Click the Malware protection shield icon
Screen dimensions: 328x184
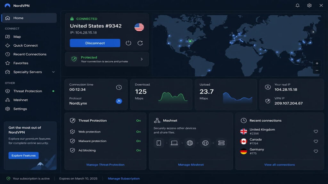pos(72,141)
